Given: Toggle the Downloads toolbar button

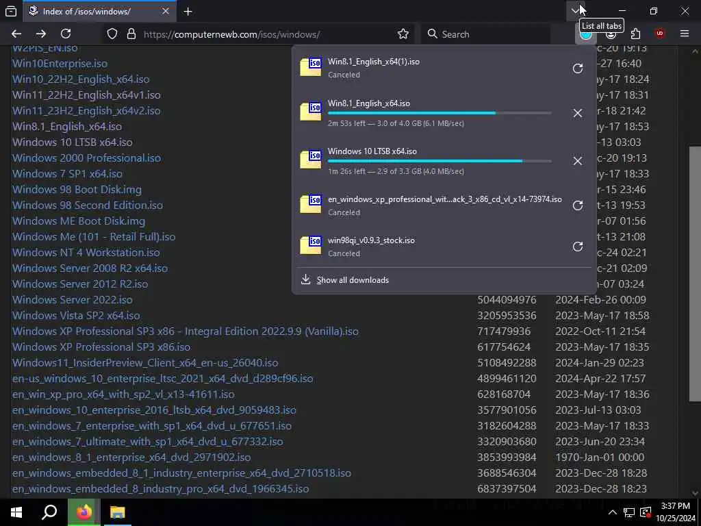Looking at the screenshot, I should 586,34.
